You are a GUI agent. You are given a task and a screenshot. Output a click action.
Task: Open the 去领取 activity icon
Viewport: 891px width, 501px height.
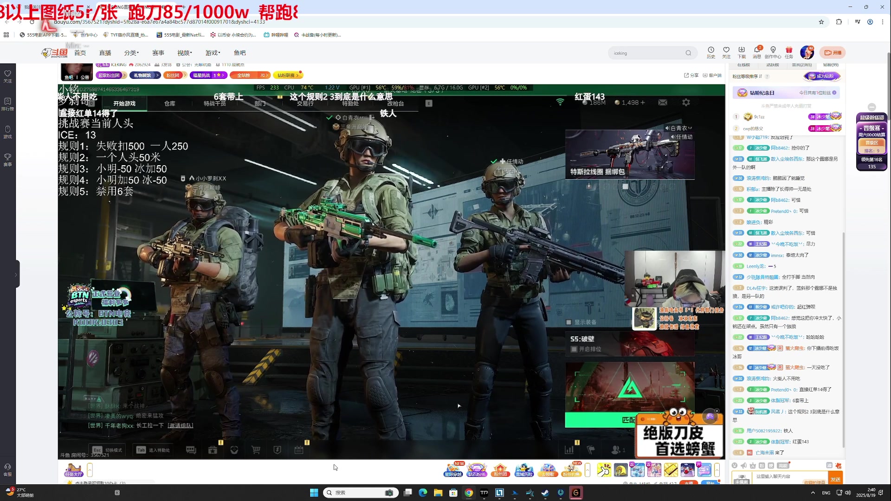(548, 470)
